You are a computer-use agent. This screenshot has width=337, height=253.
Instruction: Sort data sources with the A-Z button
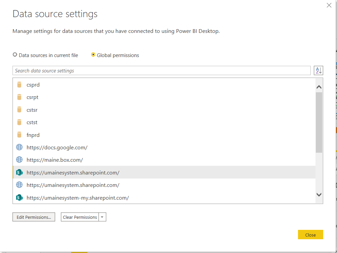[318, 70]
